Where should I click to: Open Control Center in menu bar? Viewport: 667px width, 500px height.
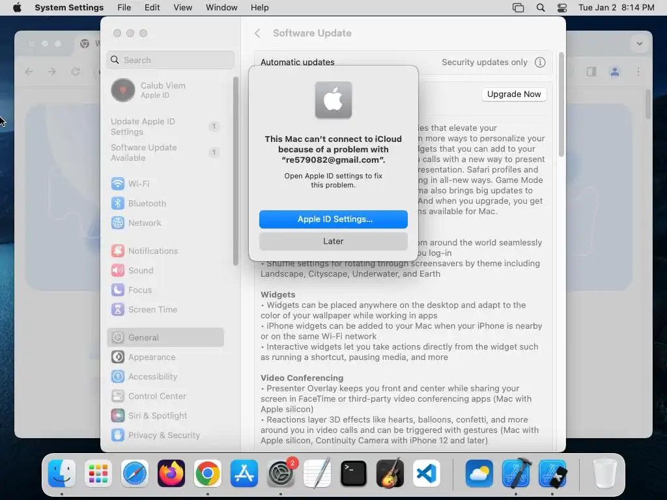[562, 8]
